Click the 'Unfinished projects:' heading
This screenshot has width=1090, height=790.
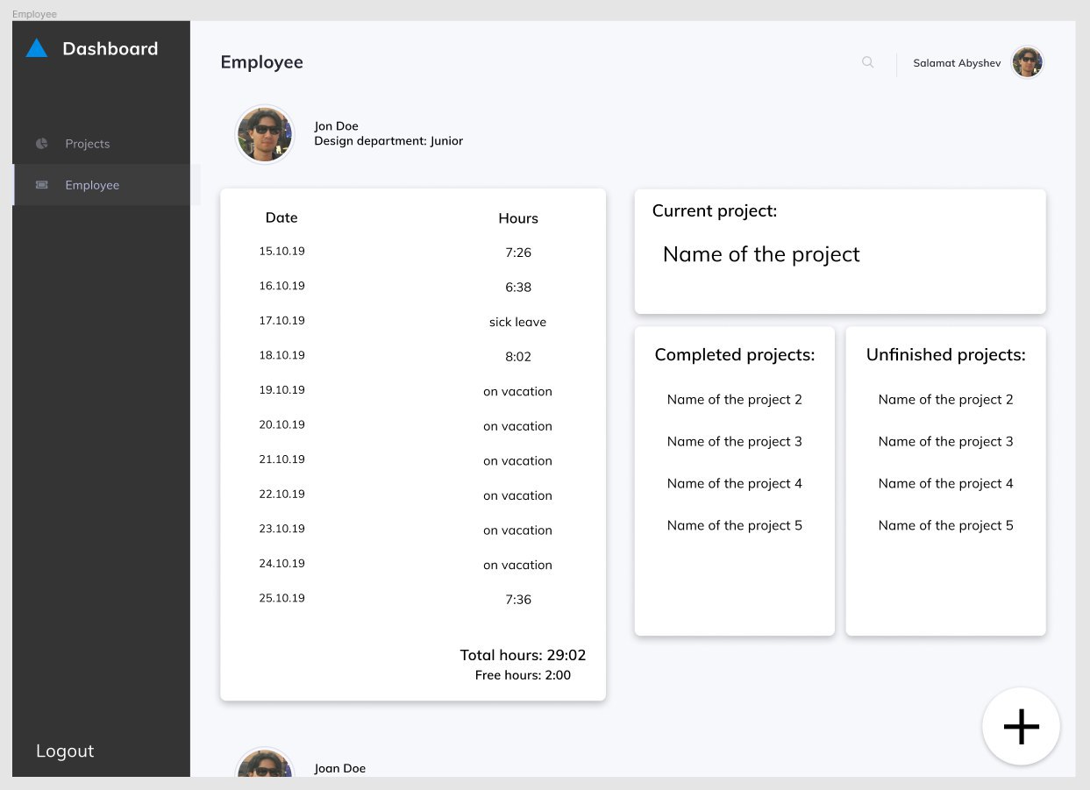[946, 355]
